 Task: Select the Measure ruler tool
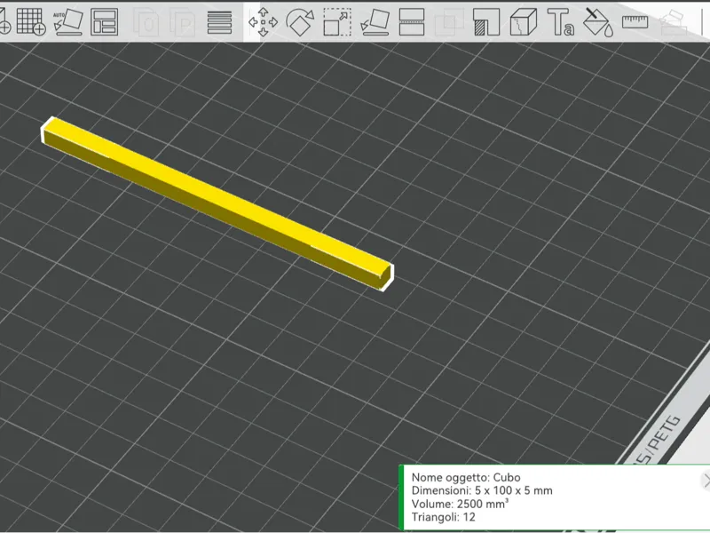635,21
